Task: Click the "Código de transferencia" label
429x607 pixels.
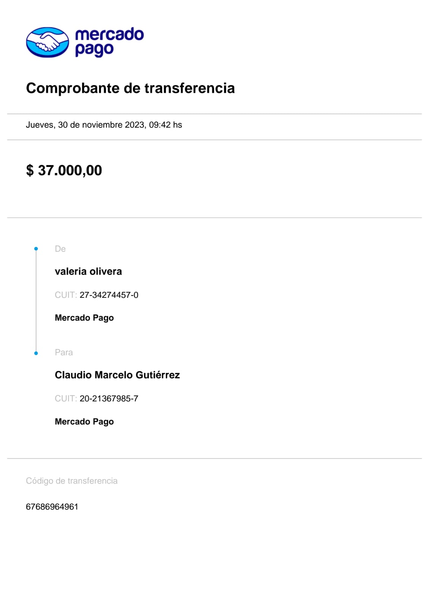Action: [72, 481]
